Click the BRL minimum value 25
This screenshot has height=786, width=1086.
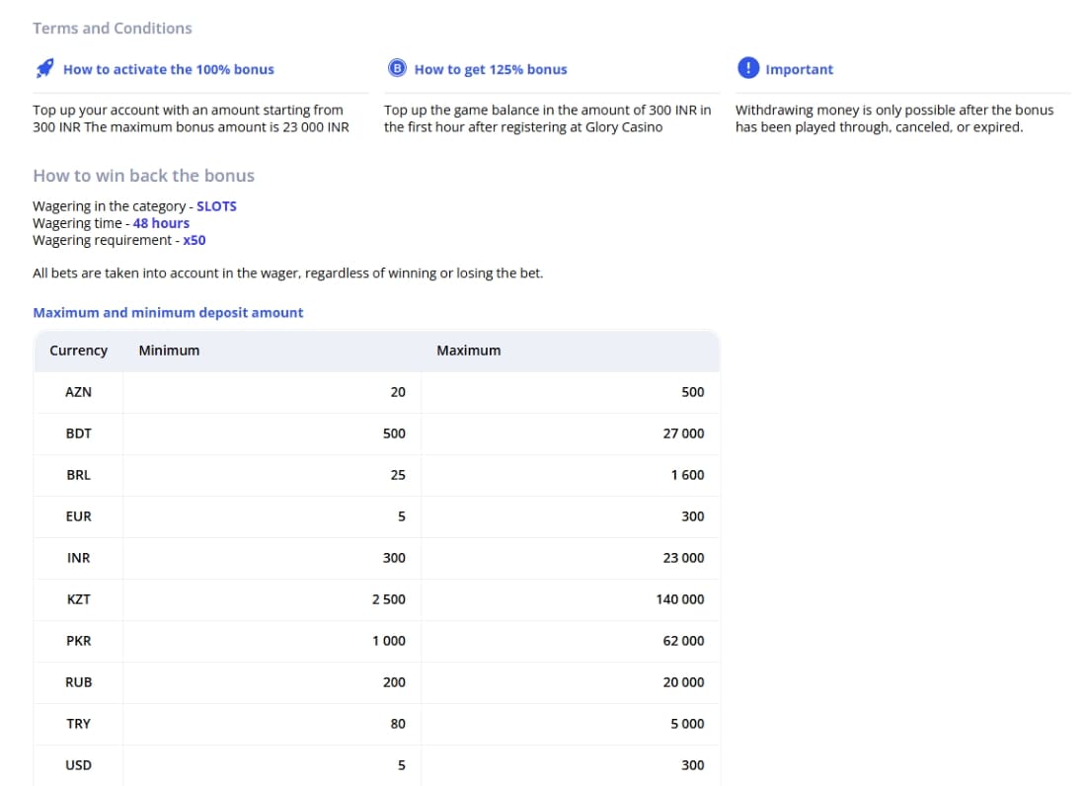[x=398, y=475]
